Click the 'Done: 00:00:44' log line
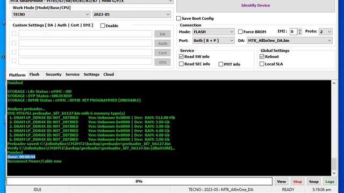 [21, 157]
